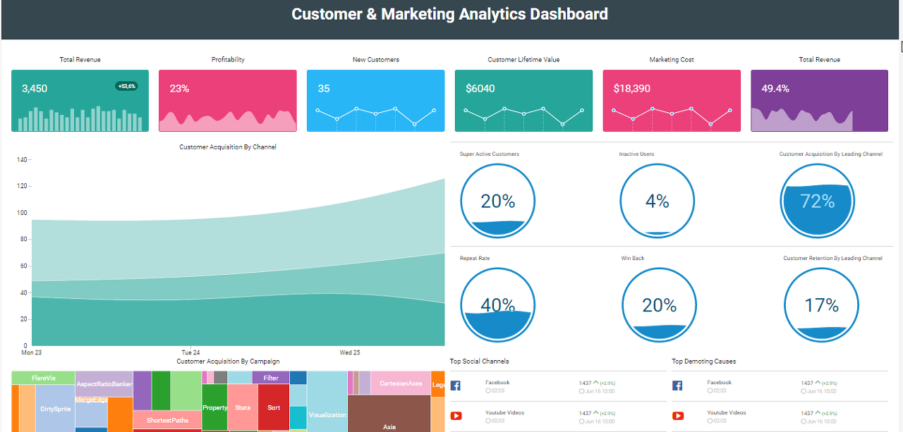Click the Youtube Videos link in Top Social Channels

tap(505, 413)
